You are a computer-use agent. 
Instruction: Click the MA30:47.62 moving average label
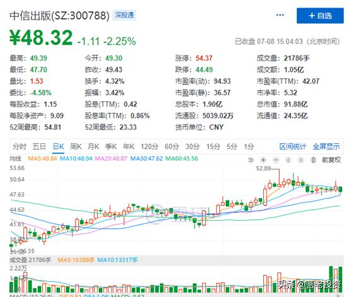click(x=146, y=159)
